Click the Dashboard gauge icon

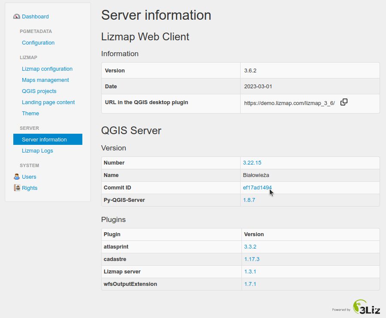click(x=16, y=16)
